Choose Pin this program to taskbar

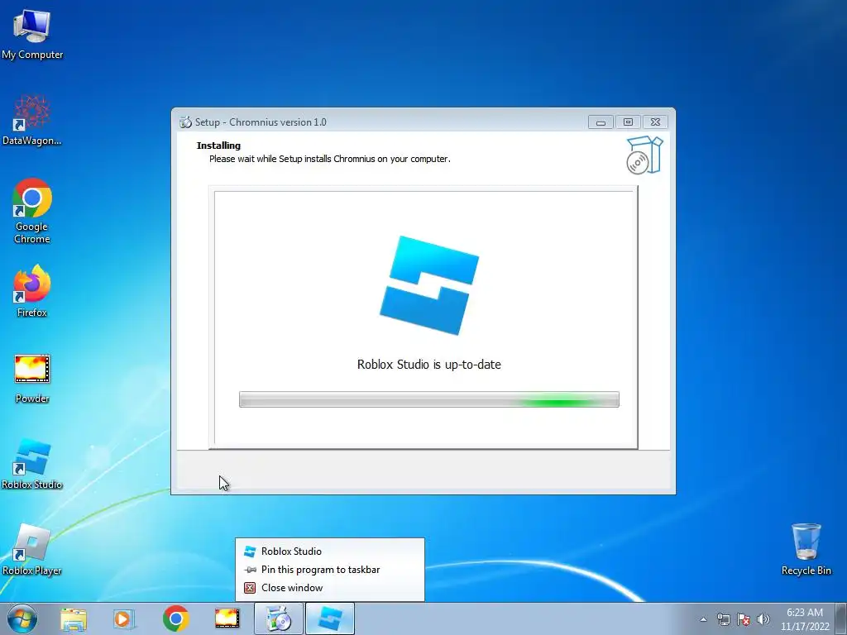tap(329, 570)
